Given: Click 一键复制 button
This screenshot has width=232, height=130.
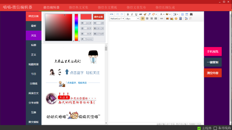Looking at the screenshot, I should pyautogui.click(x=213, y=62).
